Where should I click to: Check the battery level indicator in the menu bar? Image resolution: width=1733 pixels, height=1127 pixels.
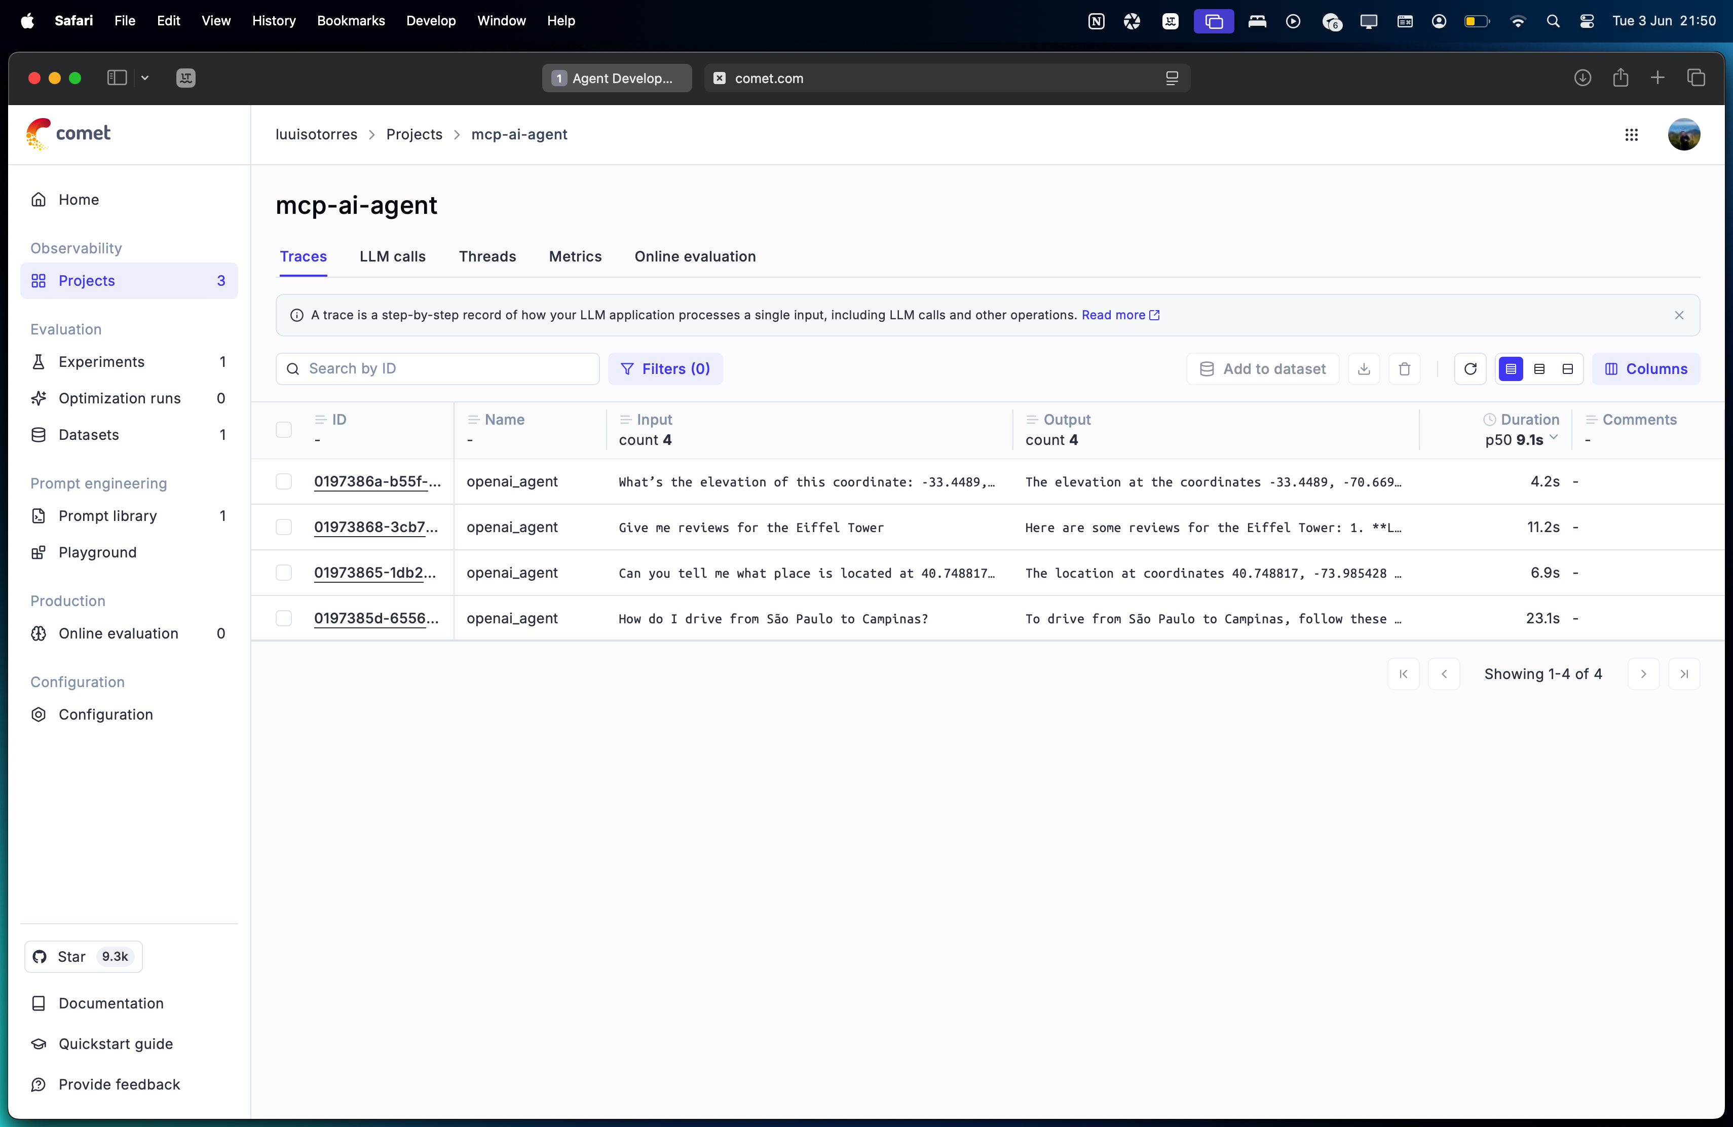coord(1476,21)
